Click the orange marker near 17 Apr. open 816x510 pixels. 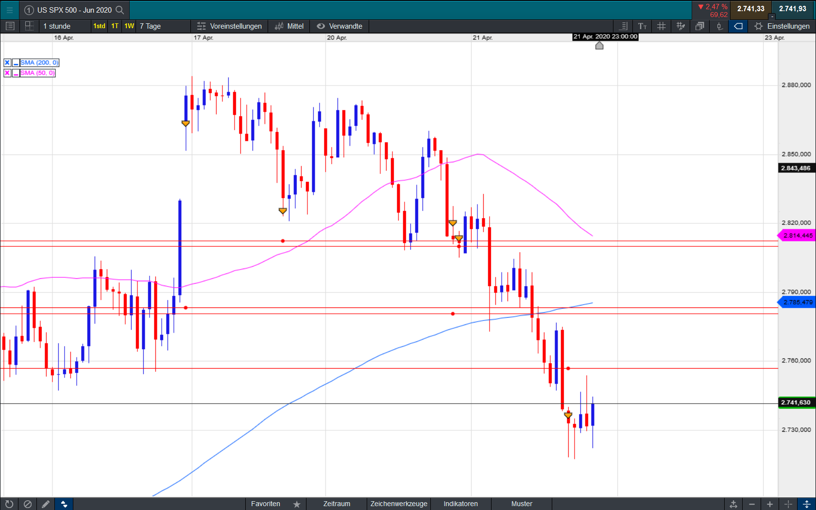coord(186,124)
